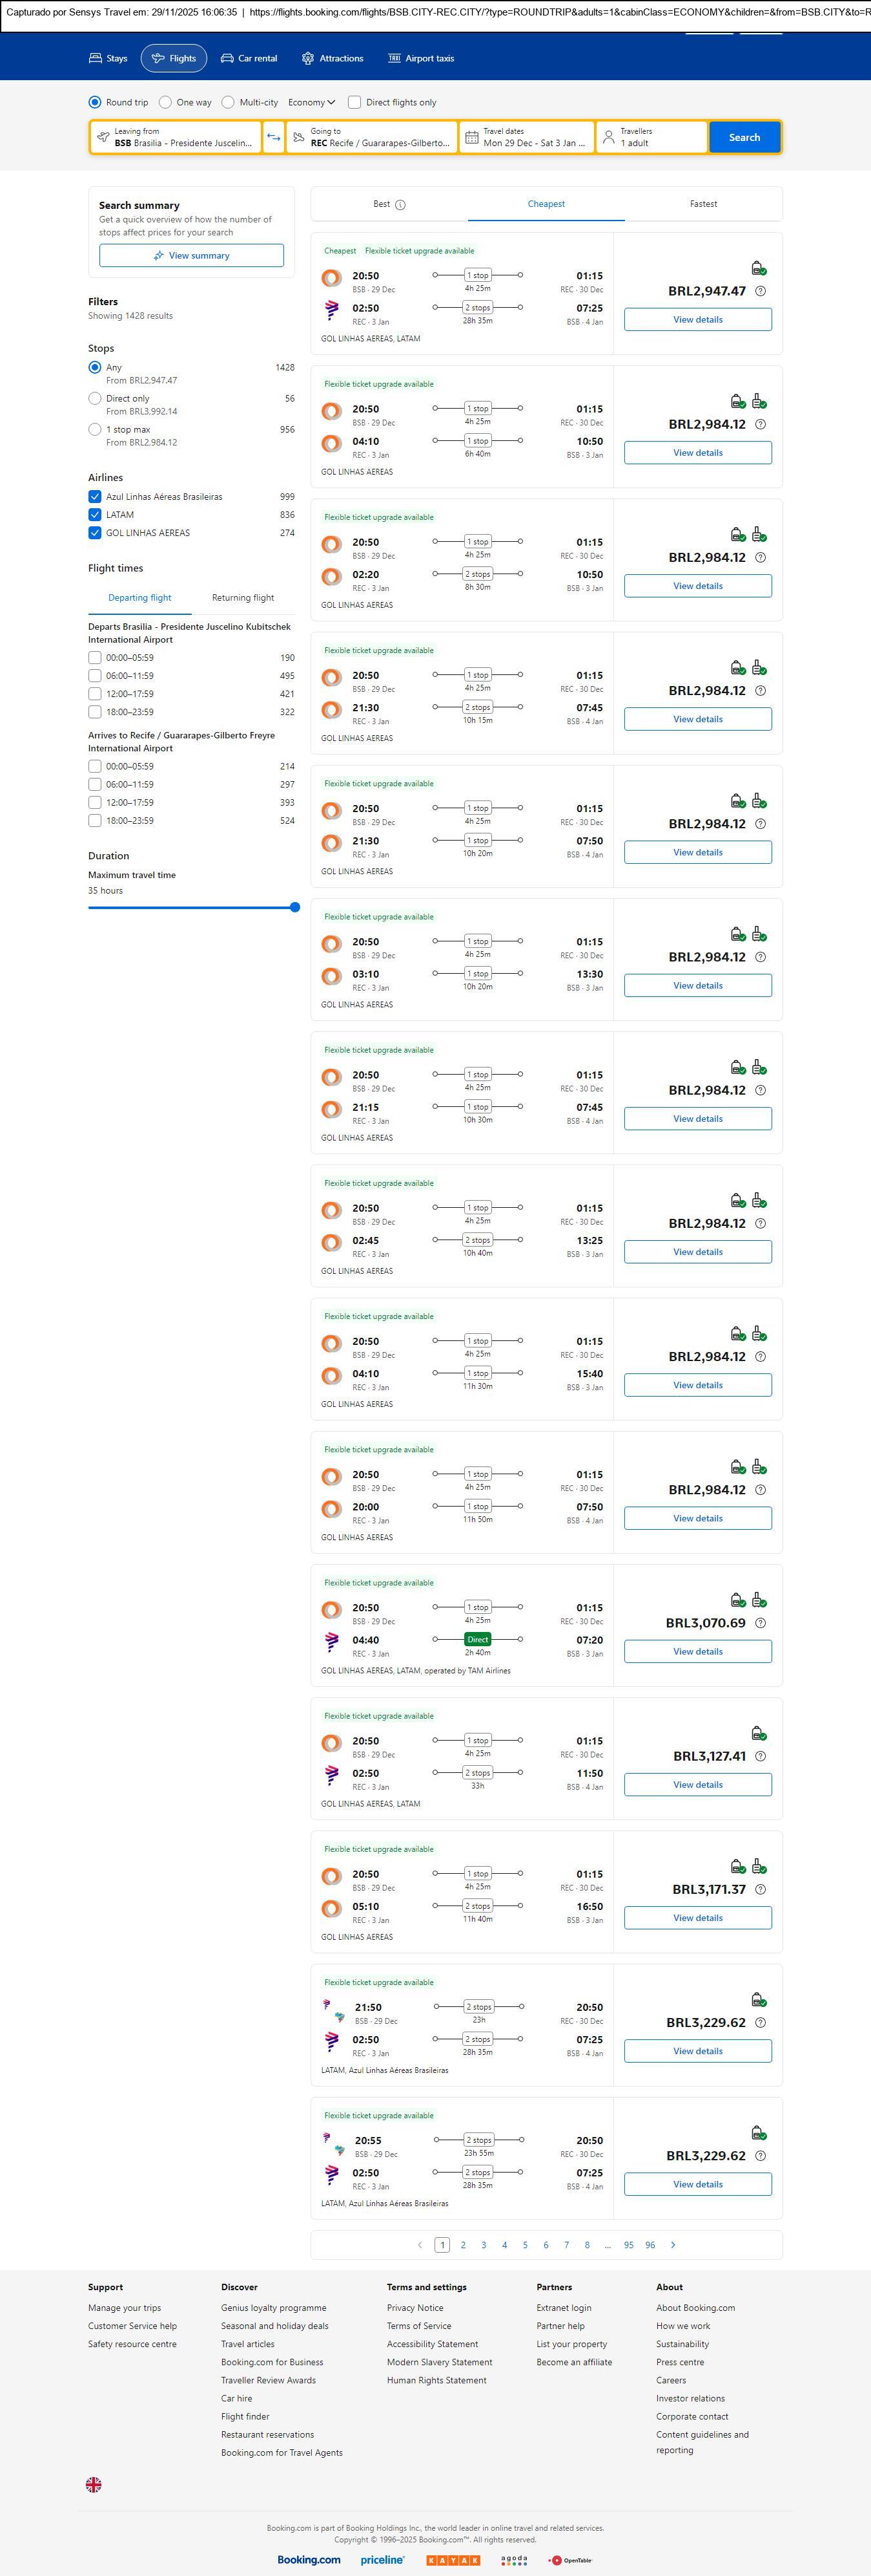871x2576 pixels.
Task: Select the One way radio button
Action: pos(166,102)
